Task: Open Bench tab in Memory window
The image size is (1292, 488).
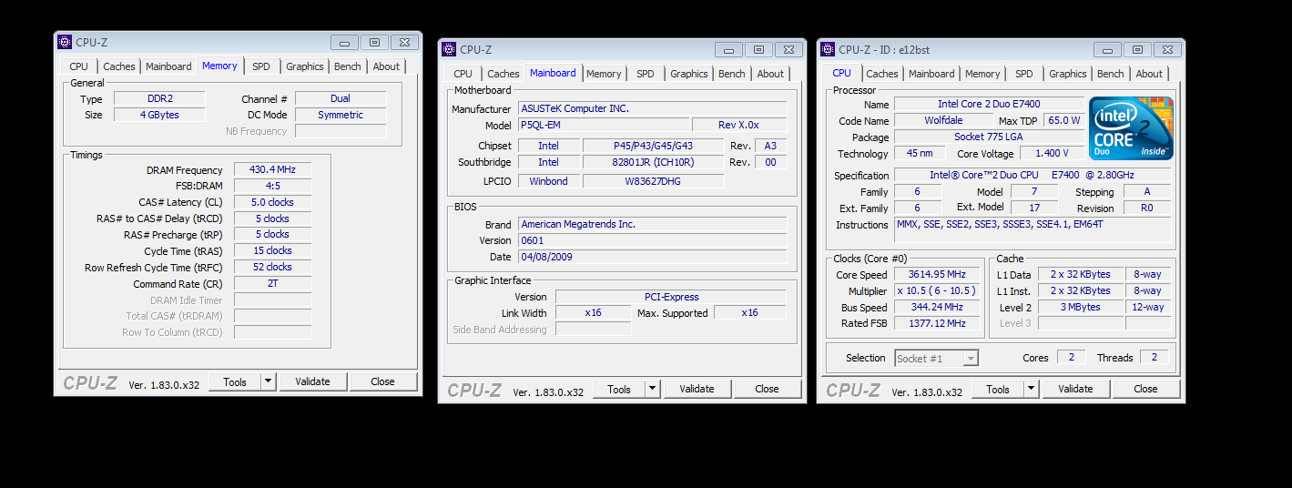Action: click(348, 66)
